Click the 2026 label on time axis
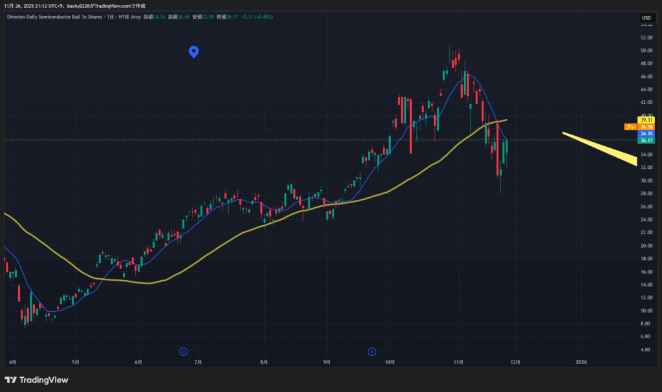Viewport: 662px width, 392px height. [581, 362]
